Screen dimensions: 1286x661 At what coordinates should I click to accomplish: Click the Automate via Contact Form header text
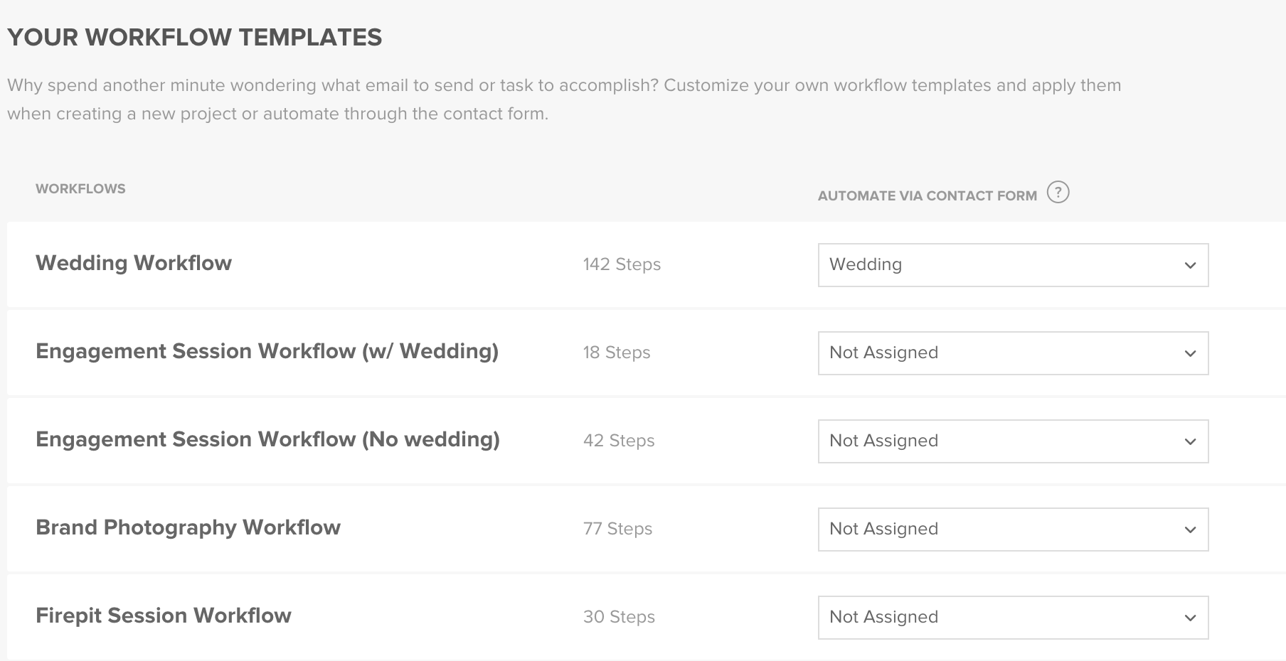point(927,196)
